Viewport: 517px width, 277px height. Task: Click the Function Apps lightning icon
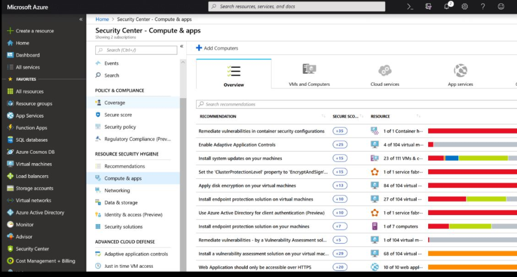pyautogui.click(x=10, y=128)
